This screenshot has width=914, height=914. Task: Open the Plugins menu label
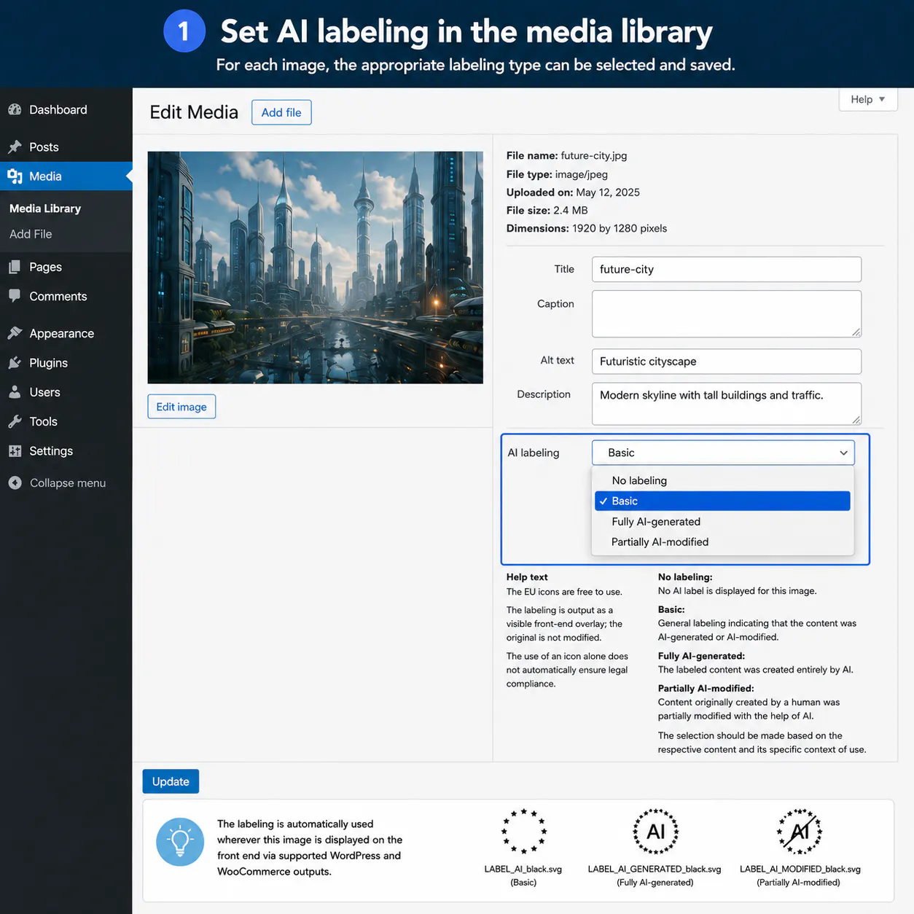[x=48, y=362]
